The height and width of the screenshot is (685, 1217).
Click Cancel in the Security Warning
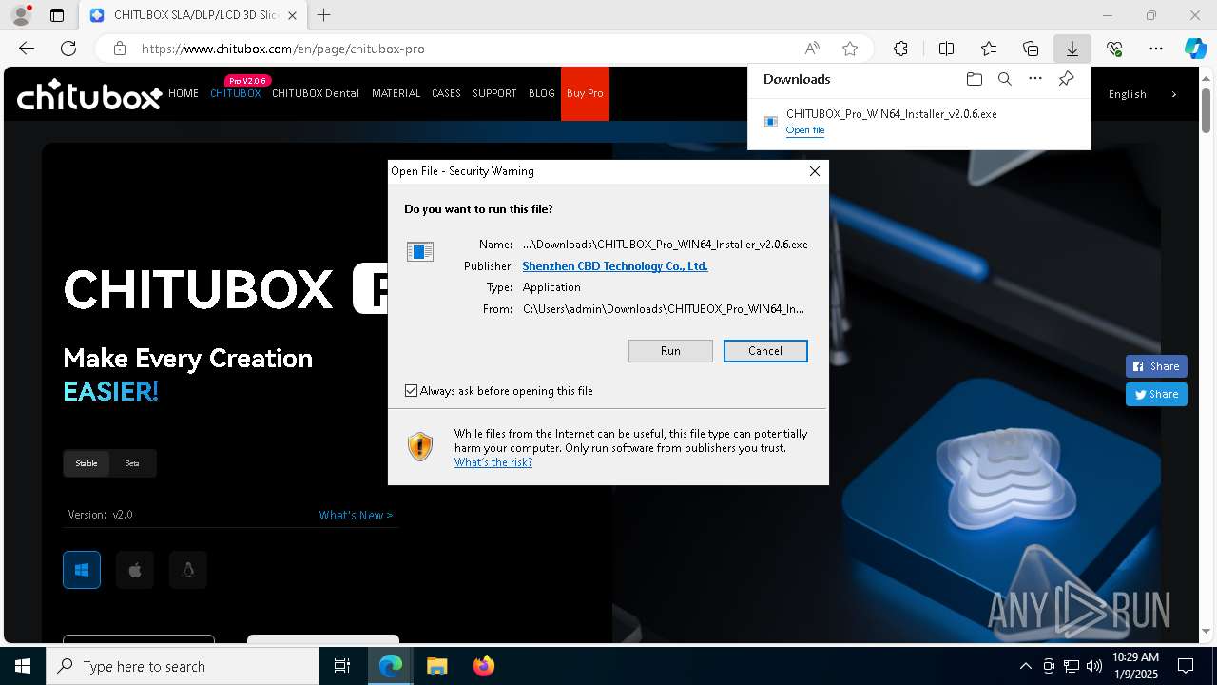765,351
